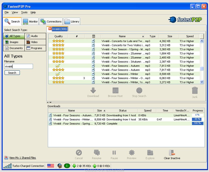This screenshot has height=172, width=209.
Task: Select the Audio search type
Action: coord(35,36)
